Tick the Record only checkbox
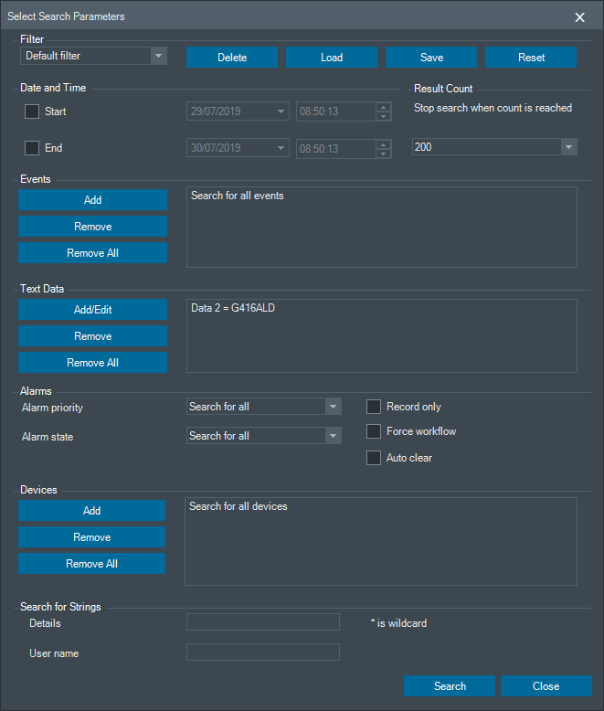Viewport: 604px width, 711px height. (x=374, y=407)
